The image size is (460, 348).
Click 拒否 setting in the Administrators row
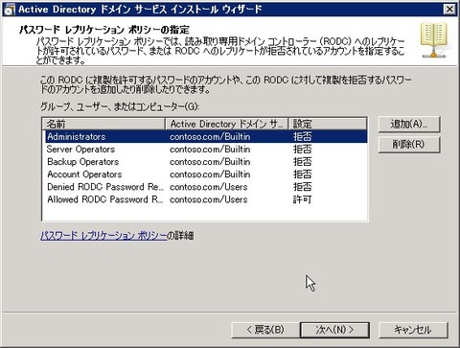[302, 137]
